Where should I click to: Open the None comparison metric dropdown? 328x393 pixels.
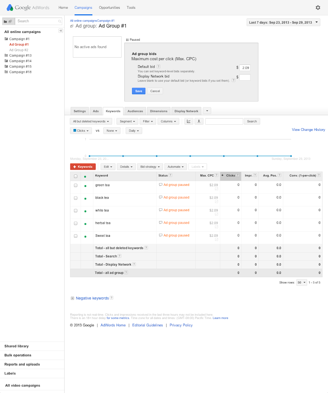(112, 131)
